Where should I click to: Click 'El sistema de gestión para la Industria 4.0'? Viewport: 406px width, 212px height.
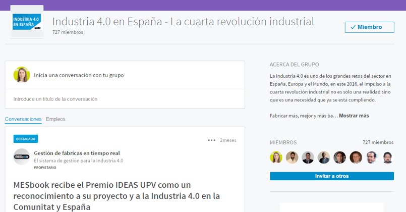(x=79, y=161)
